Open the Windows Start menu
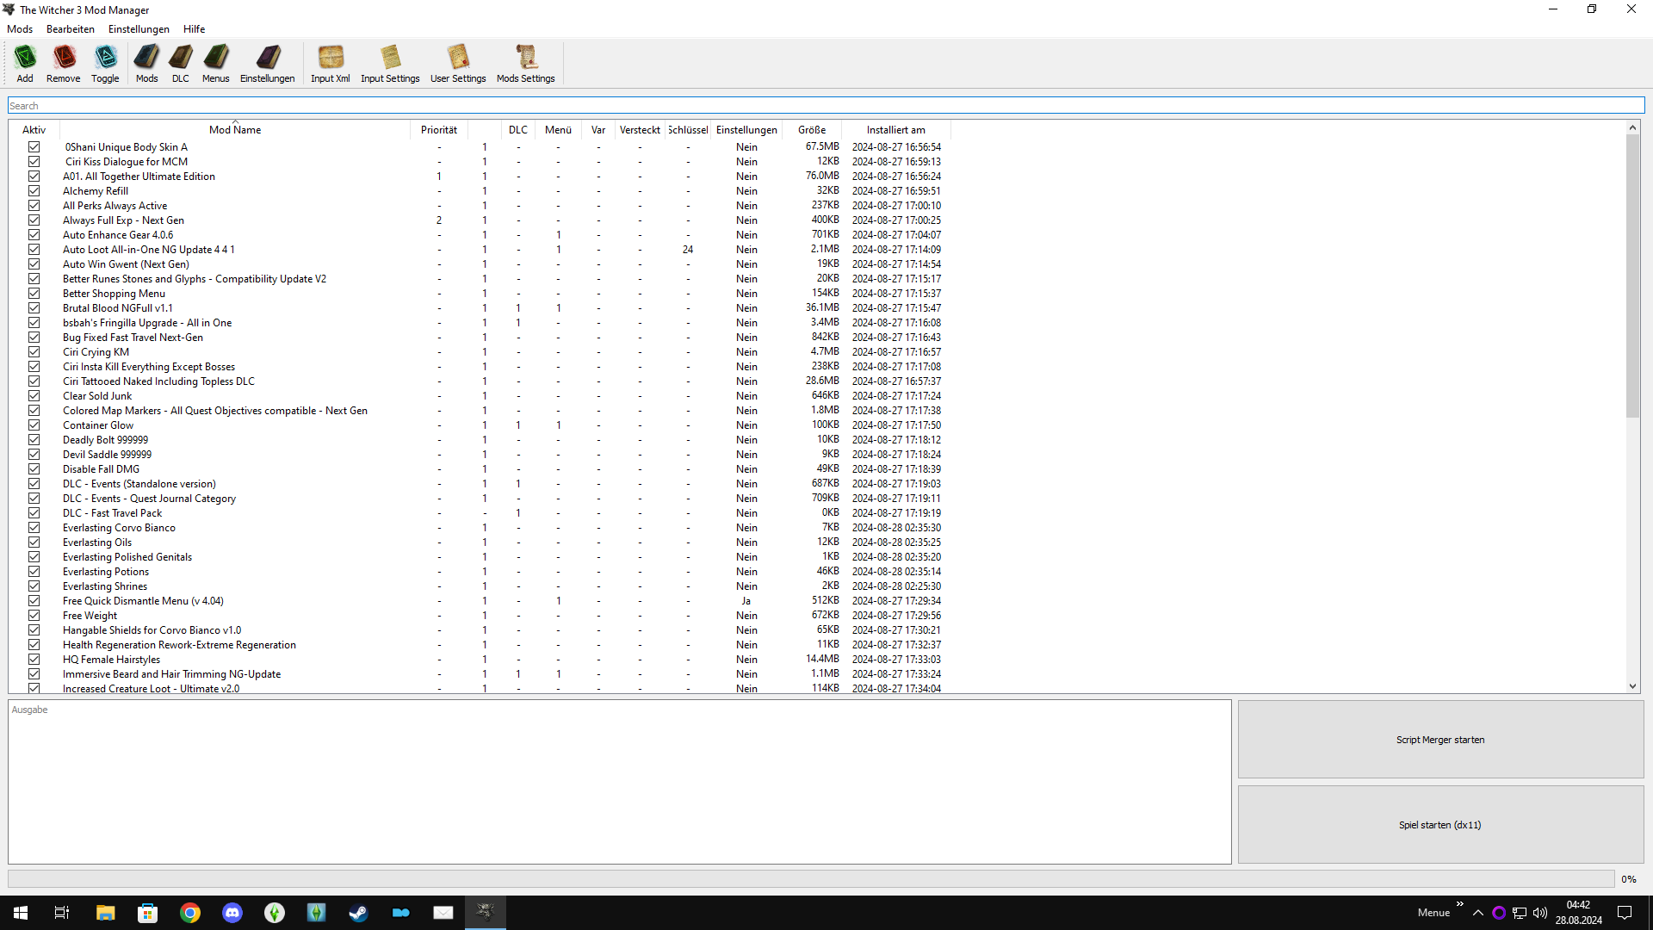The width and height of the screenshot is (1653, 930). click(21, 913)
